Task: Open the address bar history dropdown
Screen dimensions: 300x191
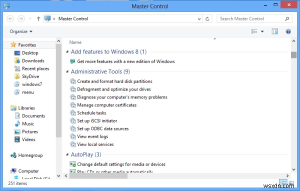Action: coord(199,19)
